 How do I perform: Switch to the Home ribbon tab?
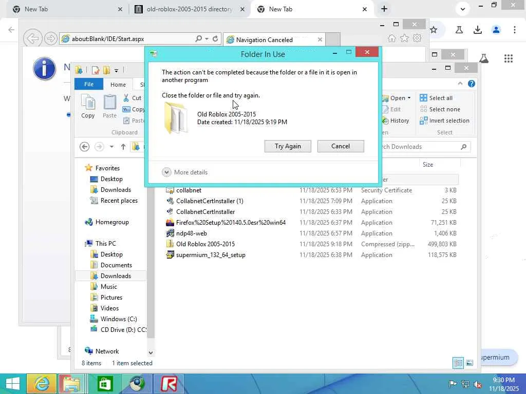[118, 85]
